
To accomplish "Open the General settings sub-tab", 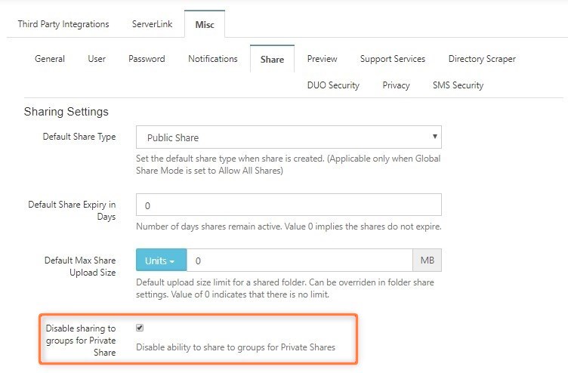I will tap(50, 59).
